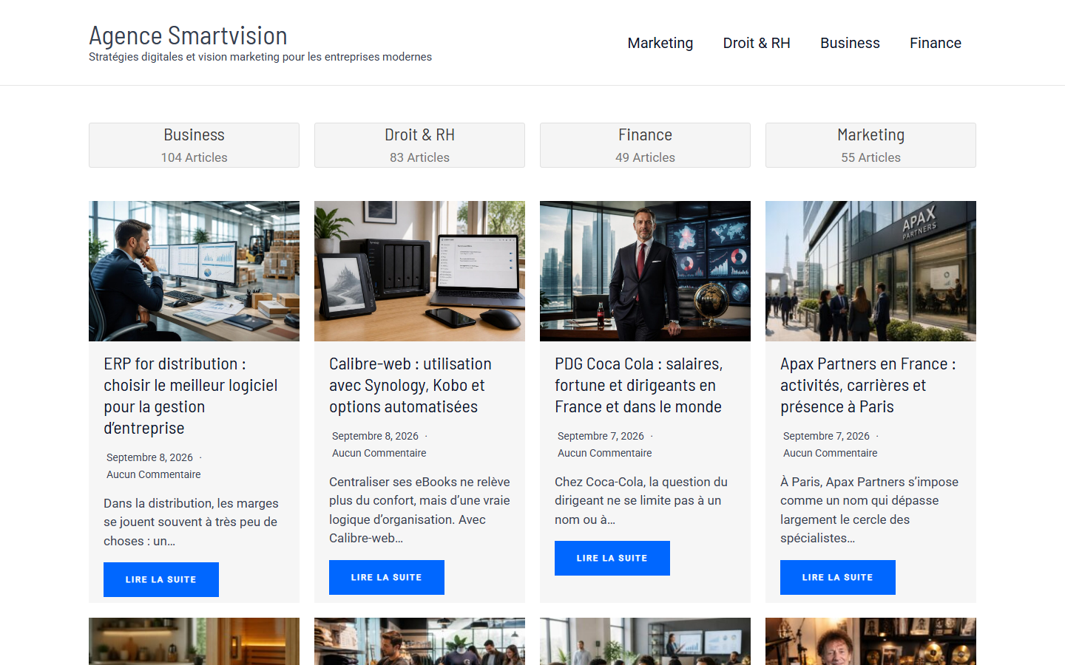Click Lire la suite for ERP article
Screen dimensions: 1065x665
pos(161,579)
